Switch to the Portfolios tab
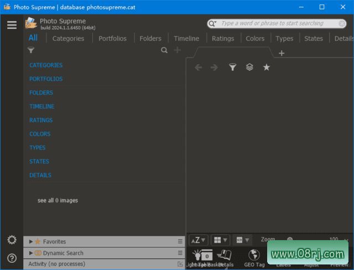The width and height of the screenshot is (354, 270). point(112,38)
